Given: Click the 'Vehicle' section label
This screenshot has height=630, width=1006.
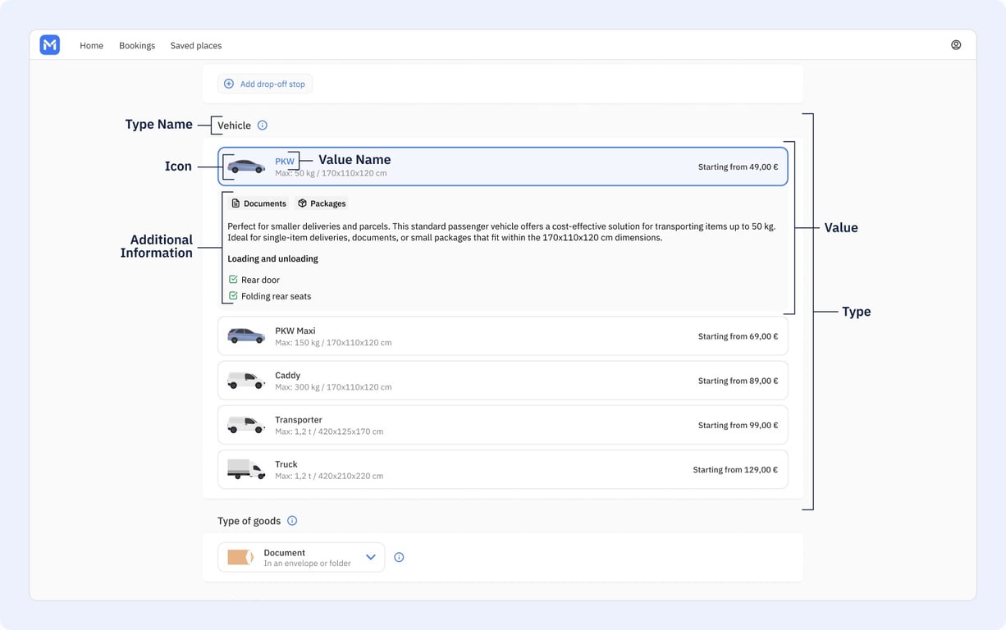Looking at the screenshot, I should click(x=234, y=126).
